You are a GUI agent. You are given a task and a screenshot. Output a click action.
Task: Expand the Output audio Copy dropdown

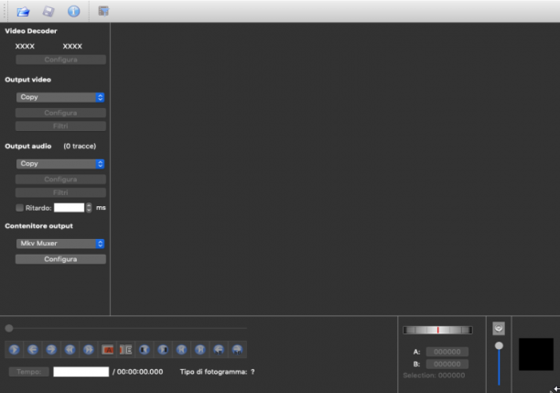pyautogui.click(x=60, y=164)
